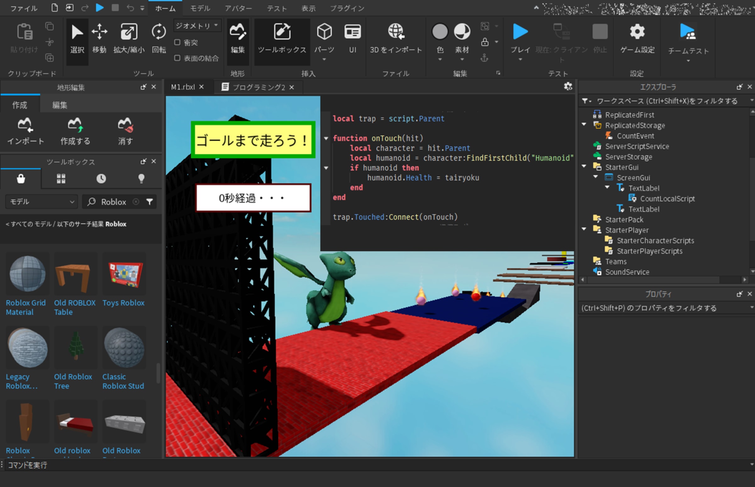Image resolution: width=755 pixels, height=487 pixels.
Task: Collapse the ReplicatedStorage tree node
Action: pos(584,125)
